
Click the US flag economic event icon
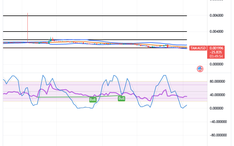pos(200,69)
